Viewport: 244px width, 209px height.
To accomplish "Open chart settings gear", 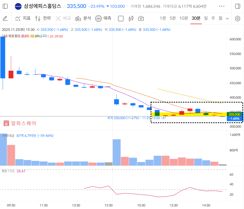I will (x=238, y=18).
